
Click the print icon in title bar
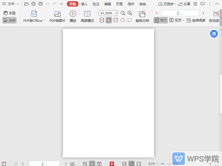coord(41,4)
